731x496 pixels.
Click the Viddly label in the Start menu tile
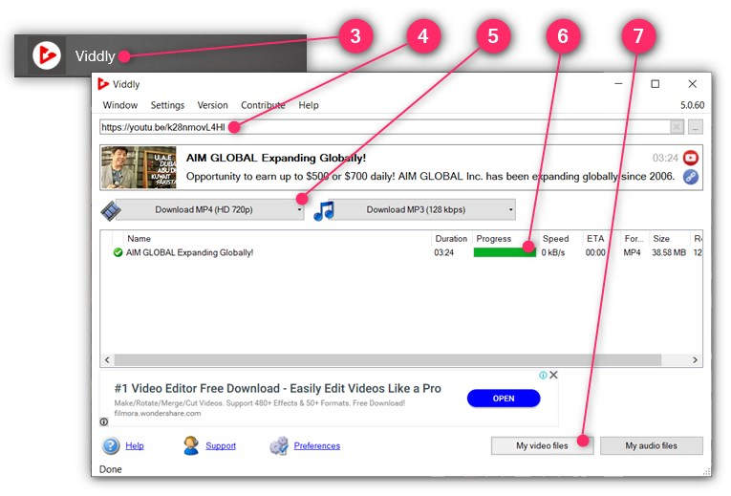96,56
